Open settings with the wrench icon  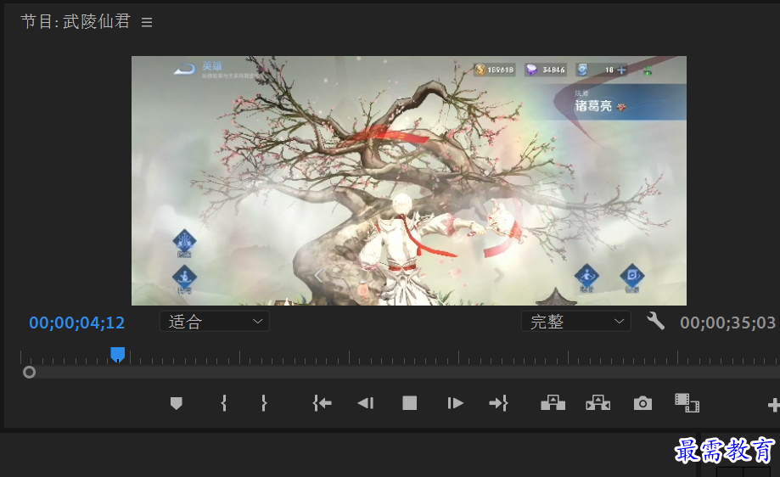655,322
